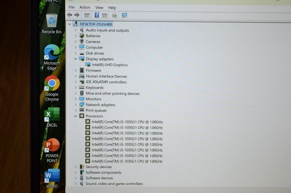Click the Intel(R) UHD Graphics adapter icon
This screenshot has width=291, height=193.
click(88, 65)
